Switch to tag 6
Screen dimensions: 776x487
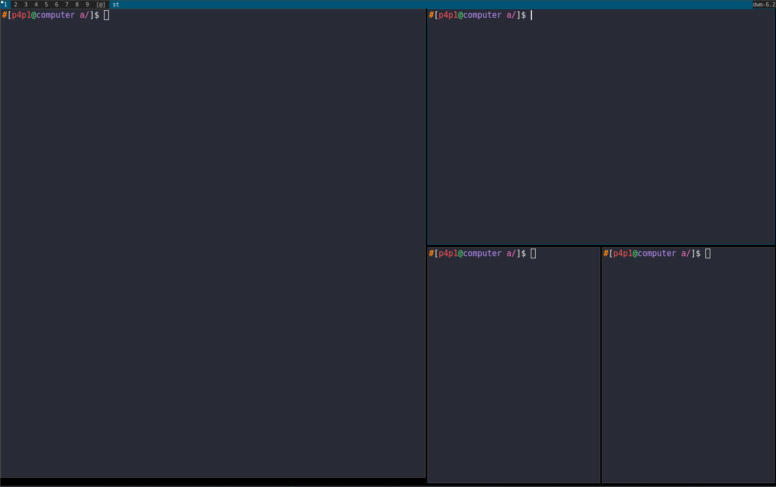tap(57, 4)
